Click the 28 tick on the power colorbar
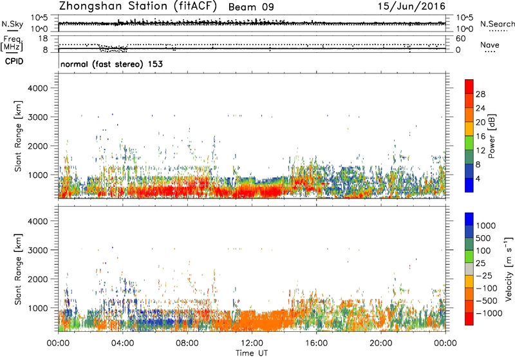Viewport: 515px width, 357px height. [x=480, y=94]
